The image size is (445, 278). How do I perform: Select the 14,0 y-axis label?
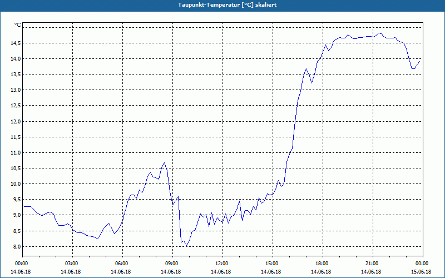pyautogui.click(x=16, y=59)
